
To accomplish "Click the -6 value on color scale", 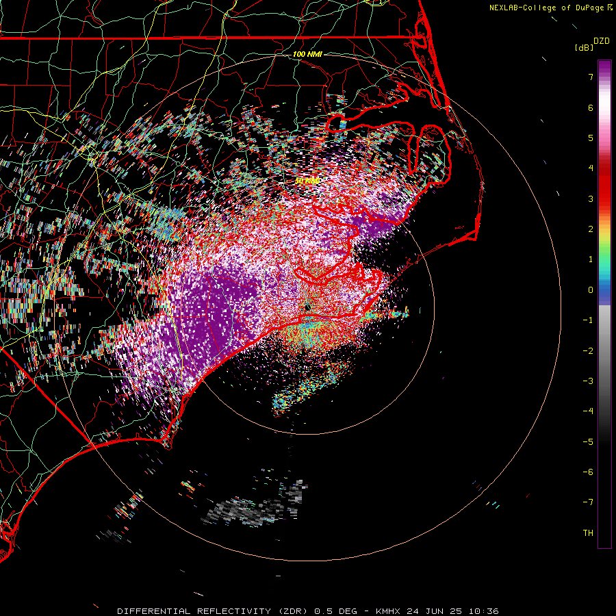I will pos(588,472).
